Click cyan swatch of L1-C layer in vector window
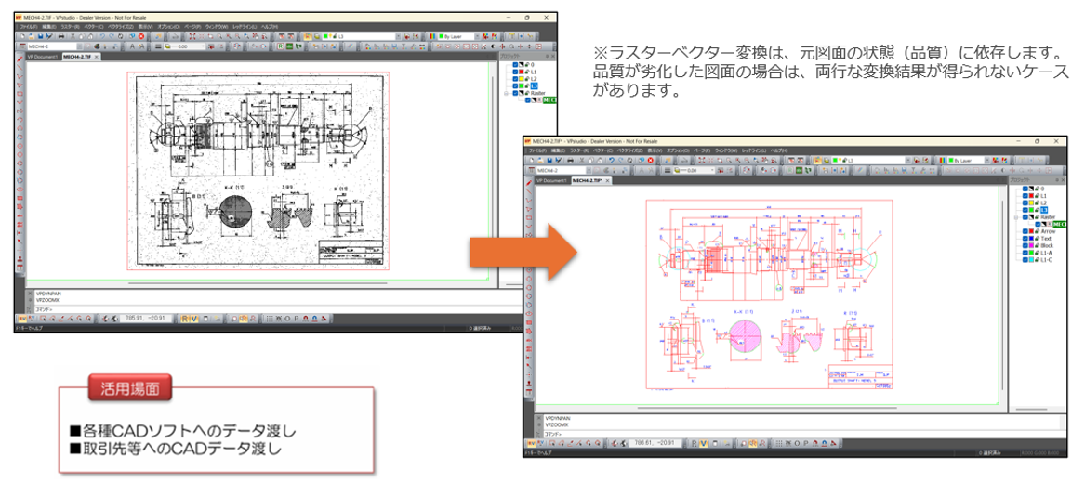The image size is (1085, 483). pos(1031,260)
